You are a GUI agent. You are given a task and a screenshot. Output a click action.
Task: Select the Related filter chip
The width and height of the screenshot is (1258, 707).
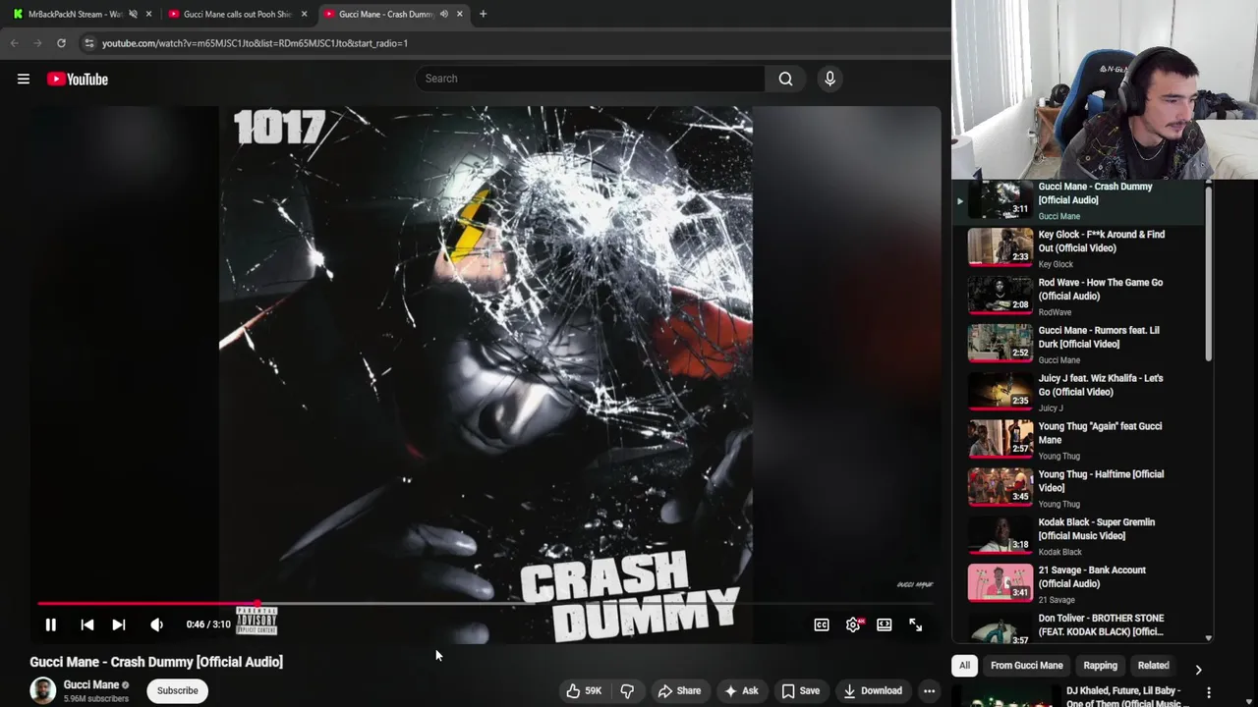[1153, 666]
